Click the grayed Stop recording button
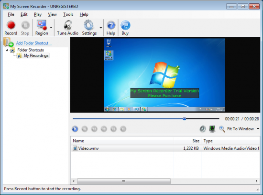Screen dimensions: 263x195 (x=25, y=28)
